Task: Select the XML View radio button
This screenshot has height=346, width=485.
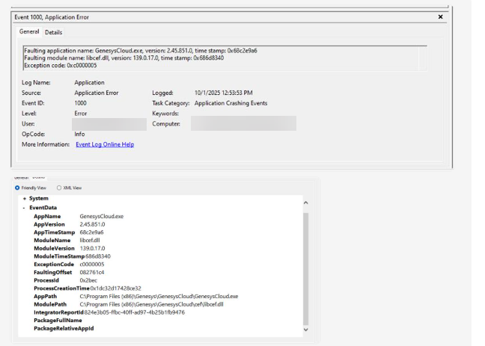Action: coord(59,188)
